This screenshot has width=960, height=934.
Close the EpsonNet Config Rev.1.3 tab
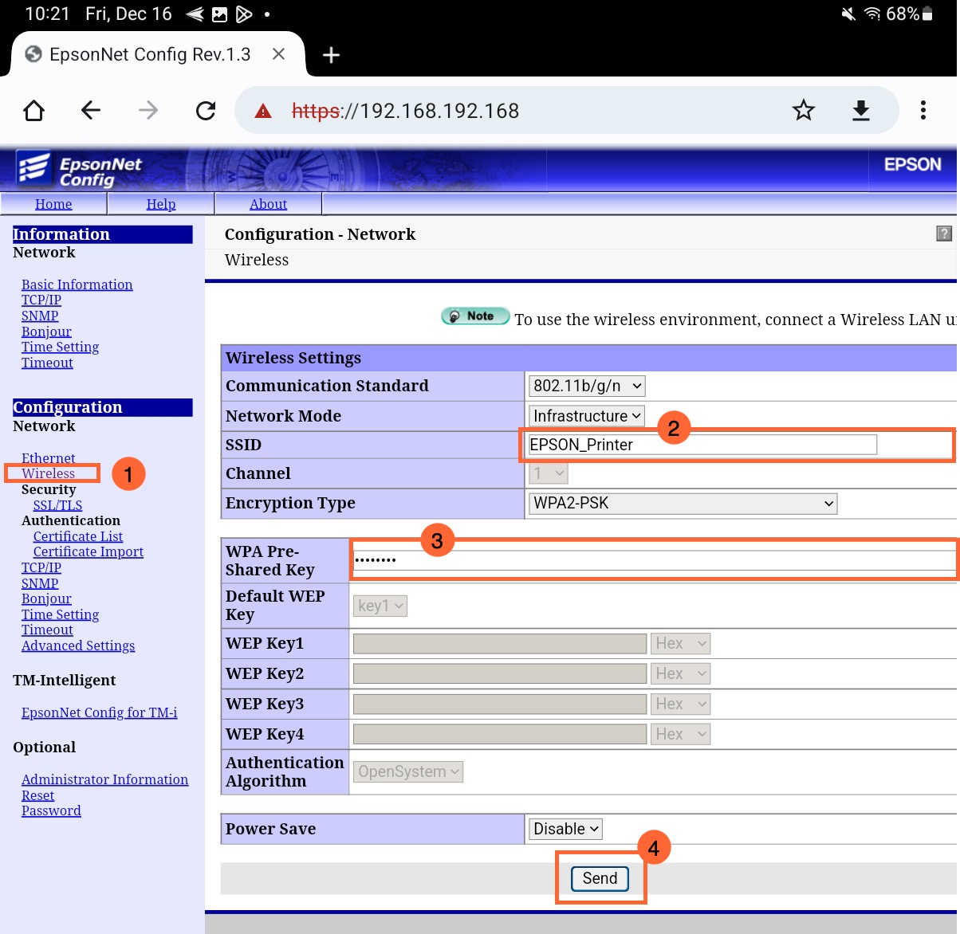[278, 54]
